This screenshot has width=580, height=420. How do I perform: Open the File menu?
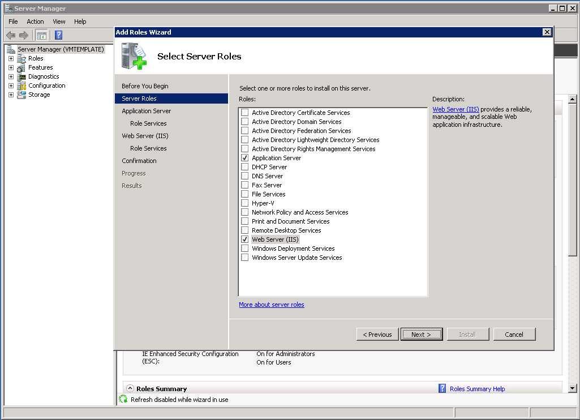[14, 22]
